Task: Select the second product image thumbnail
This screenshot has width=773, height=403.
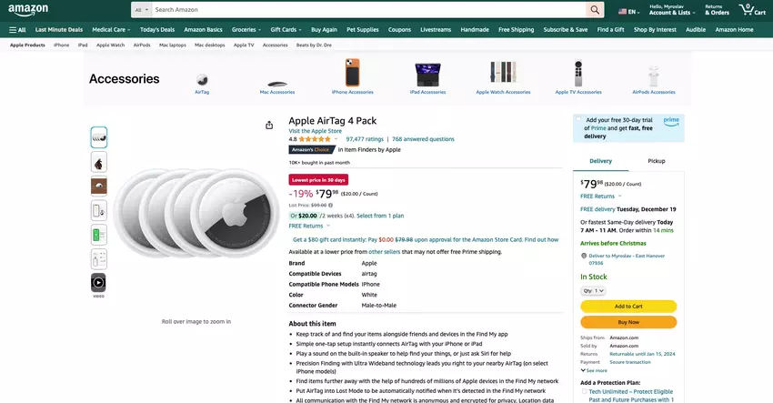Action: [x=98, y=162]
